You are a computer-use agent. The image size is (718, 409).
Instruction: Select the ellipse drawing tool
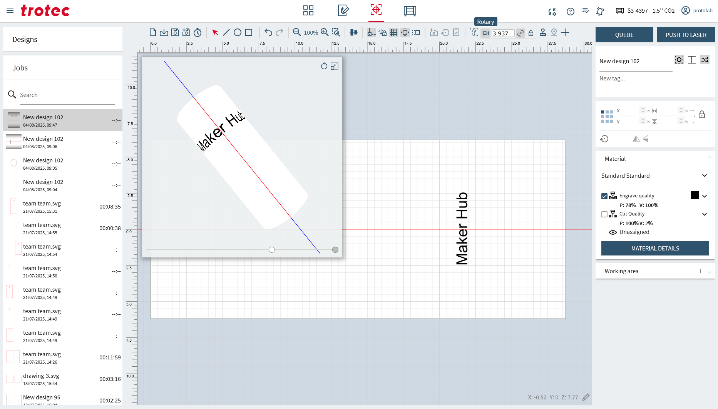(x=238, y=33)
